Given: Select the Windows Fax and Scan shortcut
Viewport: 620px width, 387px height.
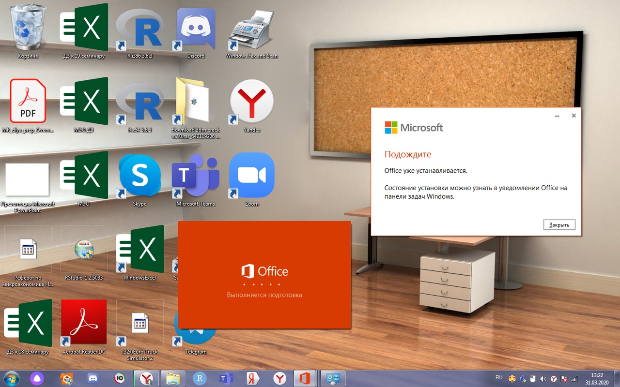Looking at the screenshot, I should (252, 30).
